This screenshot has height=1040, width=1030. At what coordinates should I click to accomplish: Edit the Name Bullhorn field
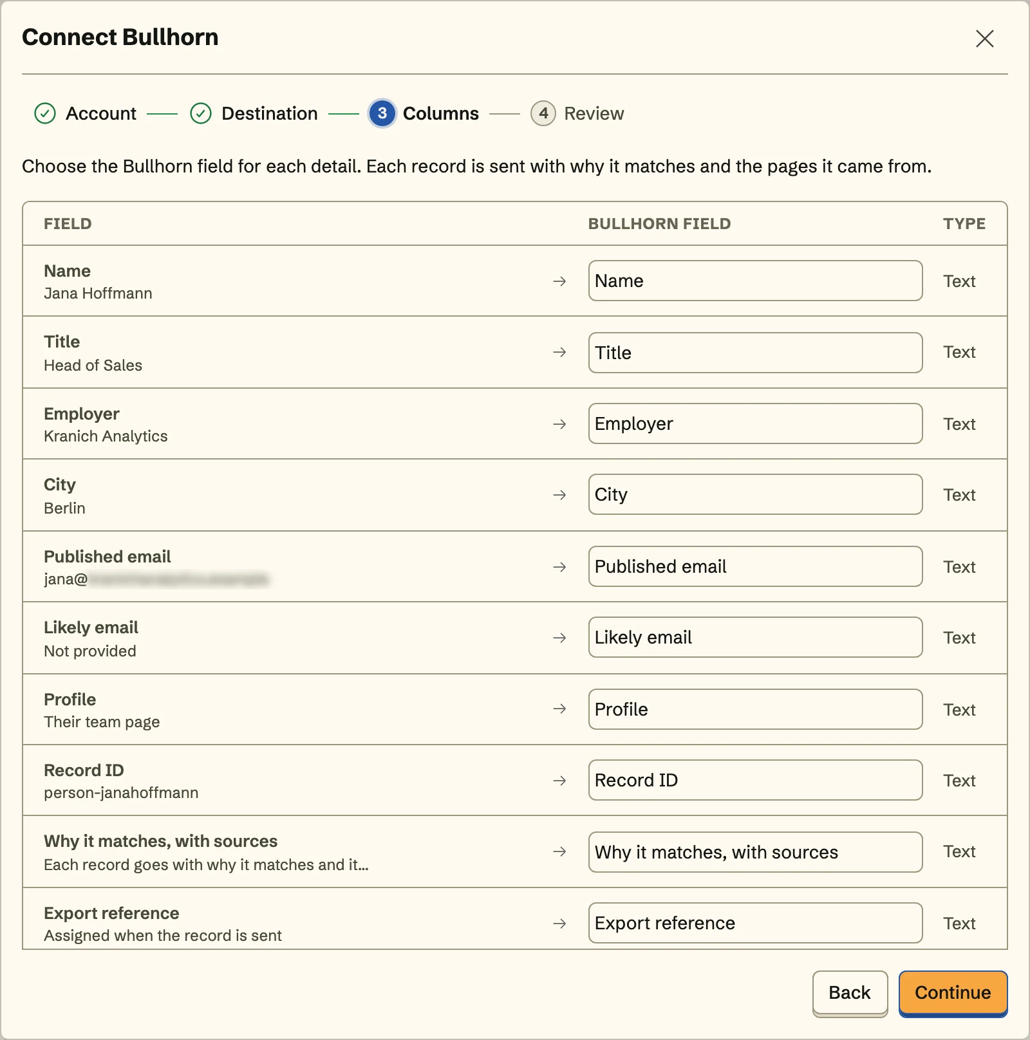click(x=755, y=281)
